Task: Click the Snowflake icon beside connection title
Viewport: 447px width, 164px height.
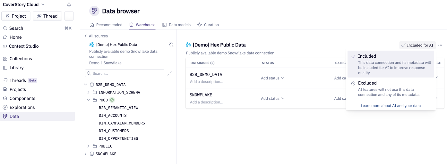Action: 188,45
